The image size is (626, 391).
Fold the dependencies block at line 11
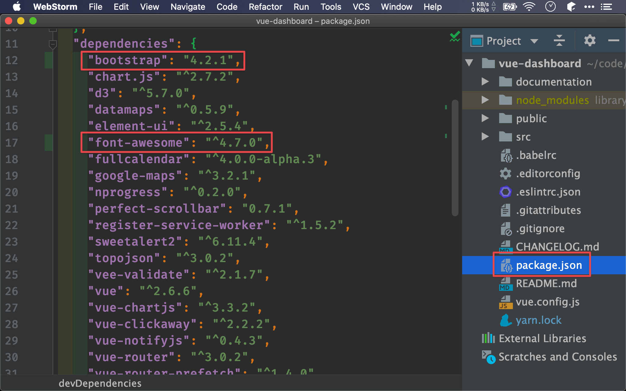pyautogui.click(x=53, y=45)
